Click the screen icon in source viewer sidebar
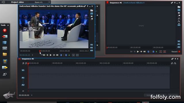This screenshot has width=184, height=103. [x=92, y=16]
